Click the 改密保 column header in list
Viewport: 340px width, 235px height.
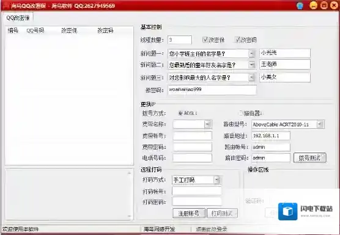click(69, 31)
